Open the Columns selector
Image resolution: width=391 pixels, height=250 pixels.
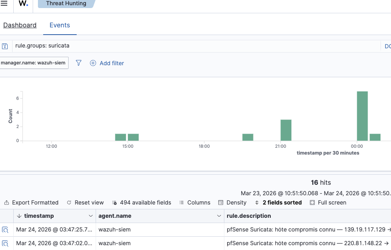coord(195,203)
